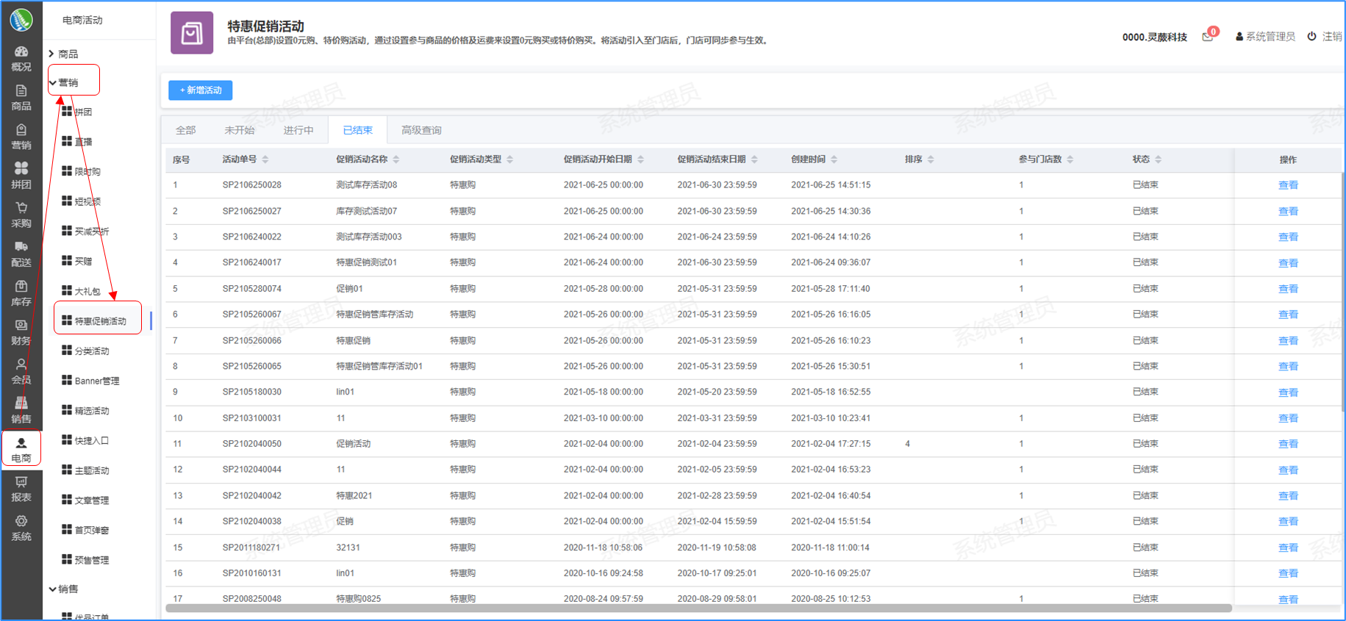Image resolution: width=1346 pixels, height=621 pixels.
Task: Click the 会员 member icon
Action: tap(21, 365)
